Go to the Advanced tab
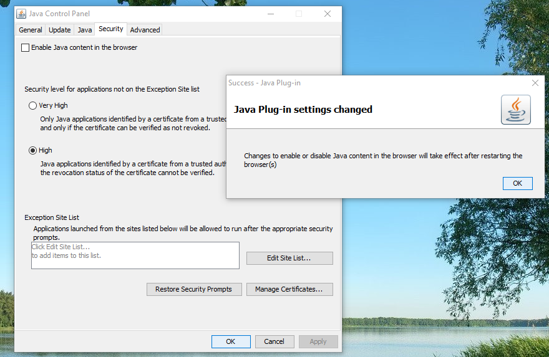Image resolution: width=549 pixels, height=357 pixels. tap(145, 30)
